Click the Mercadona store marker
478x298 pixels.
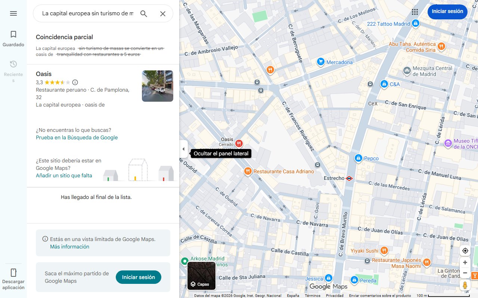[320, 61]
